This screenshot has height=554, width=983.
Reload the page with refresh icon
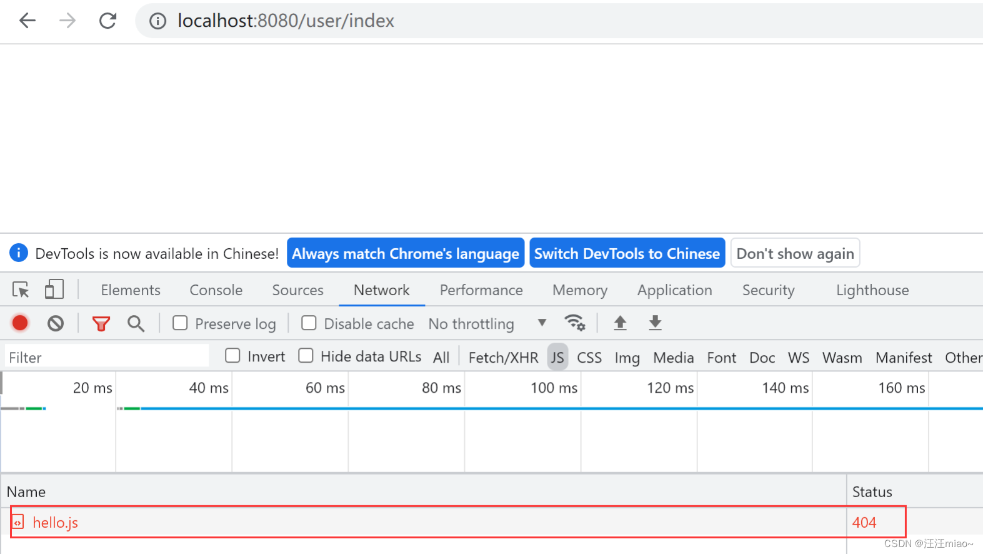point(108,21)
